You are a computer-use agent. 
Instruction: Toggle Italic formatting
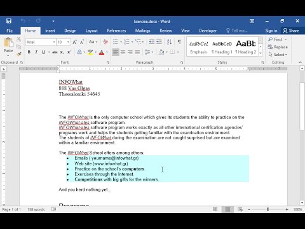(36, 52)
